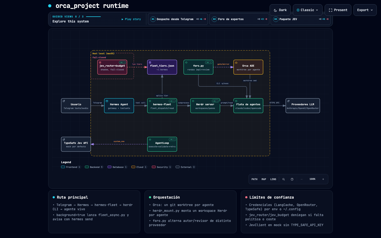Click the external icon on Proveedores LLM node
The height and width of the screenshot is (238, 381).
click(288, 101)
